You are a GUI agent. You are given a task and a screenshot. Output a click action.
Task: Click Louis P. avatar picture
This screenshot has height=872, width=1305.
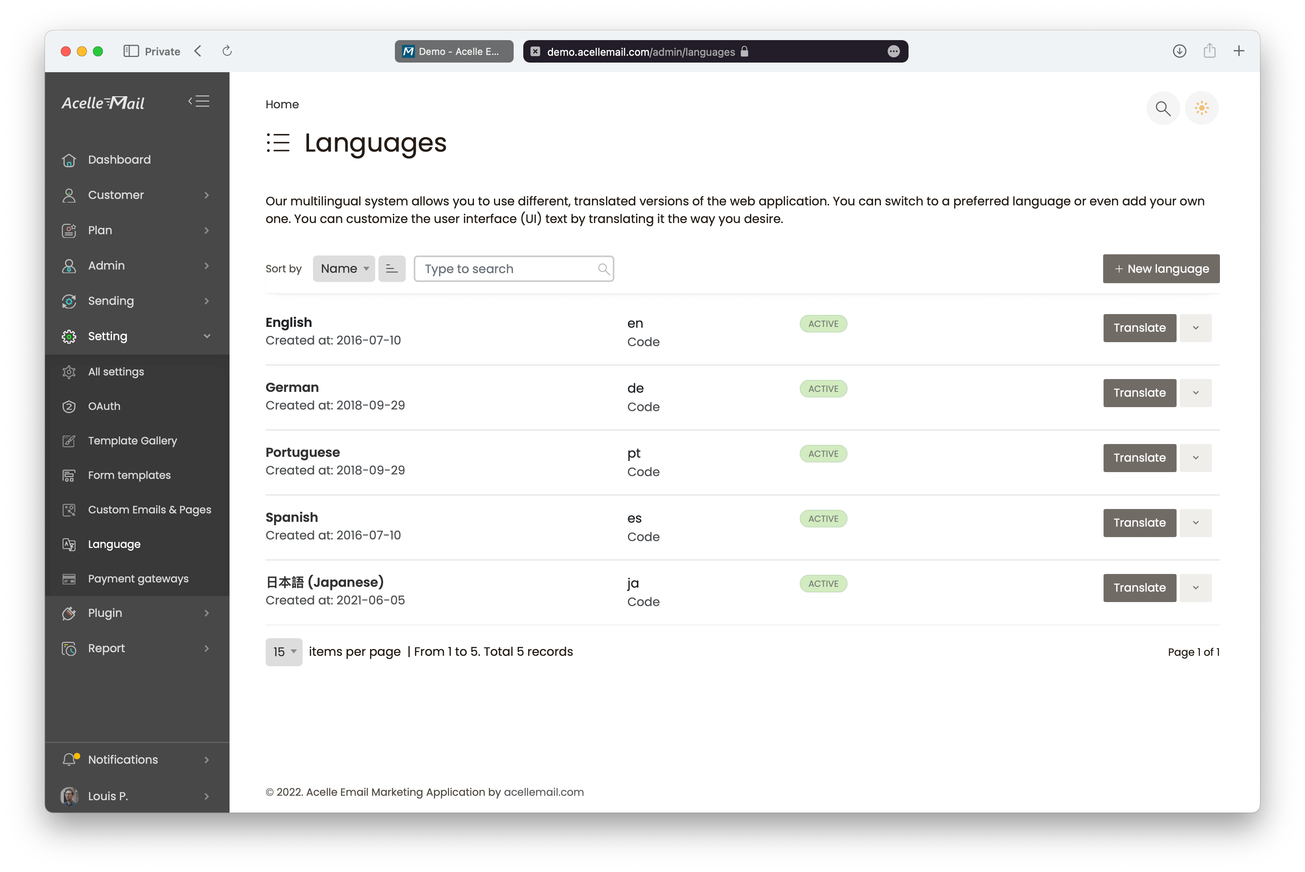[x=69, y=796]
